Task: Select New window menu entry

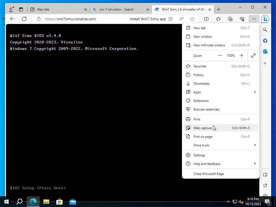Action: pyautogui.click(x=220, y=37)
